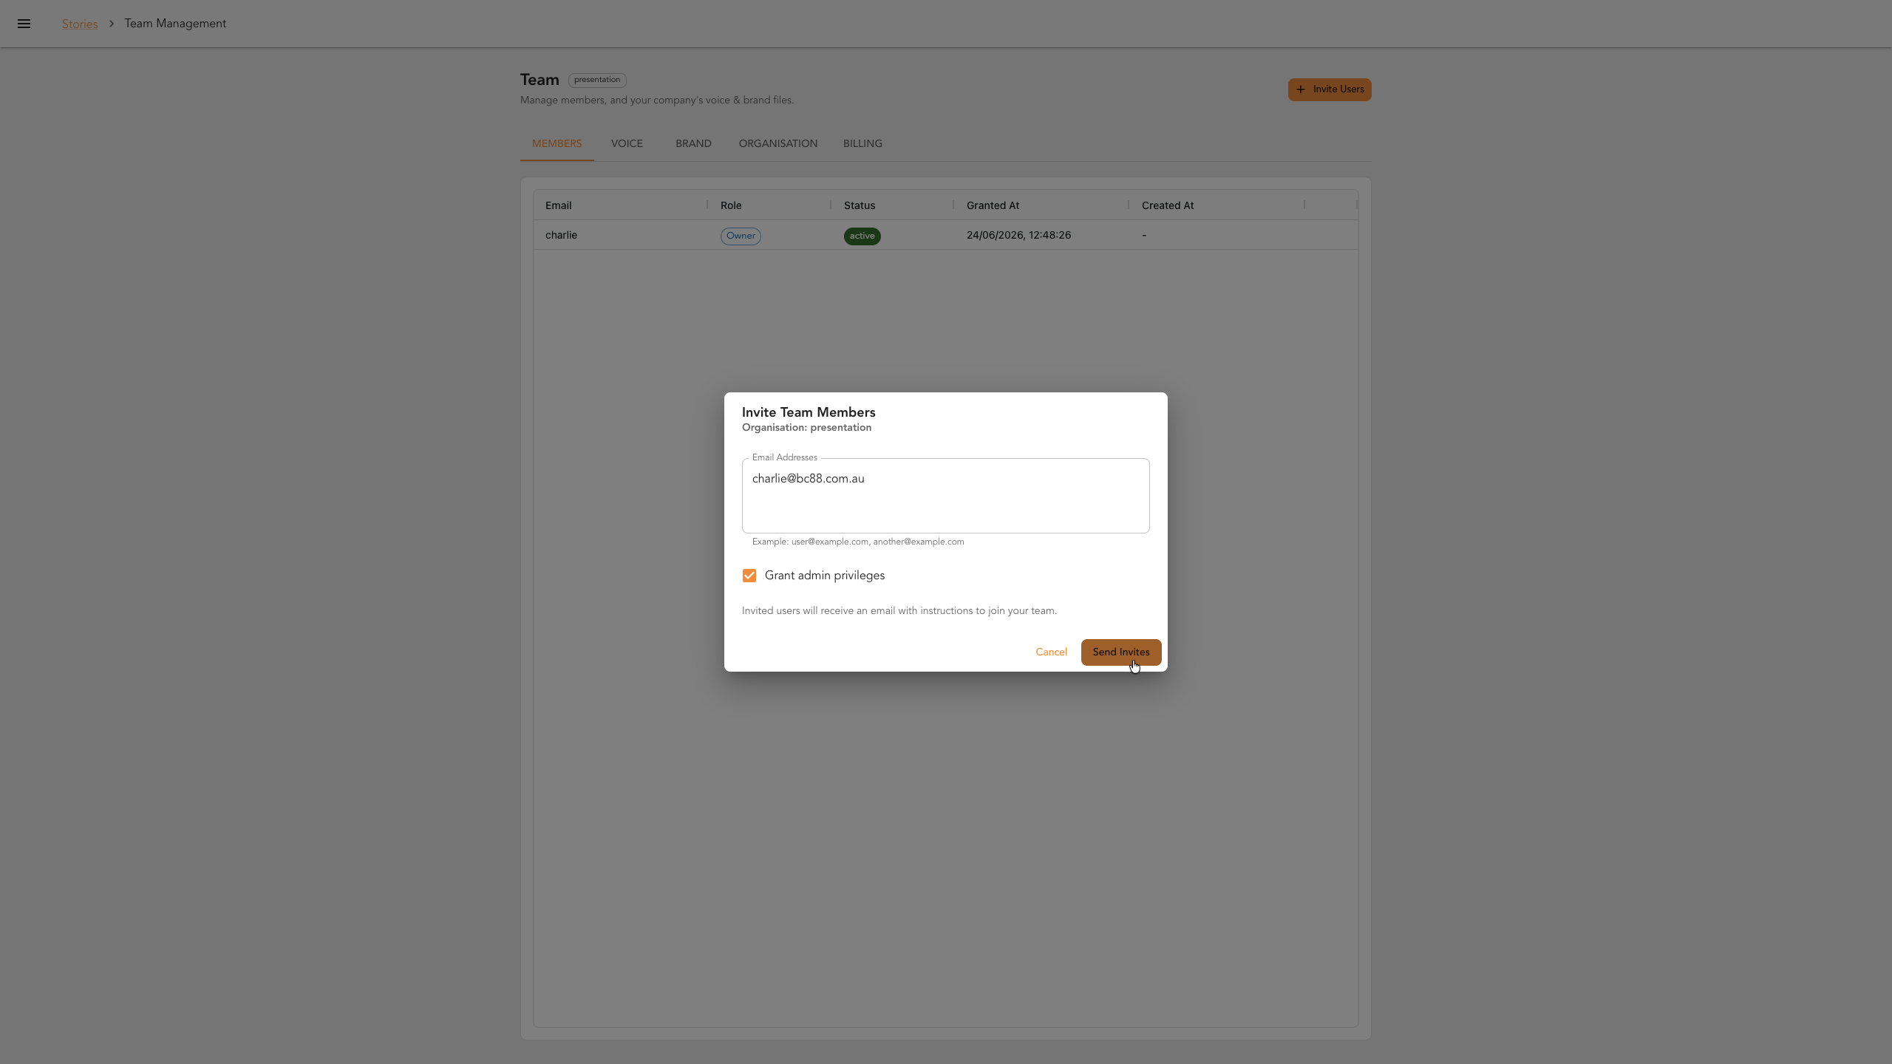Click the Invite Team Members dialog title
The height and width of the screenshot is (1064, 1892).
[x=809, y=412]
